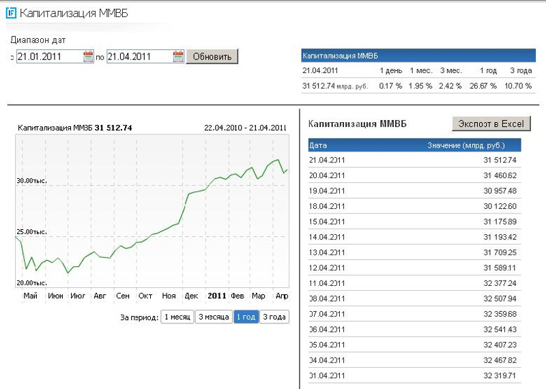The width and height of the screenshot is (546, 389).
Task: Select the table row for 20.04.2011
Action: pos(414,175)
